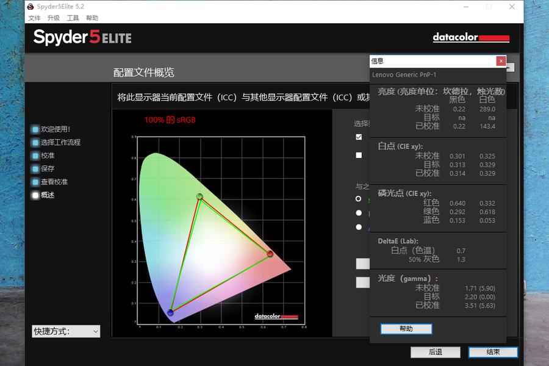Click the 选择工作流程 step indicator icon

[35, 143]
